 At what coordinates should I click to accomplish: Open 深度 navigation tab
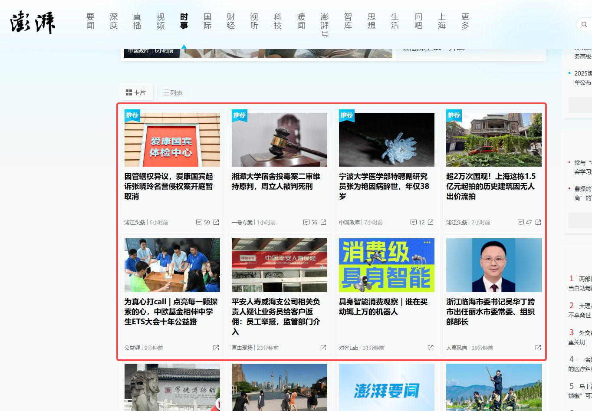(114, 21)
